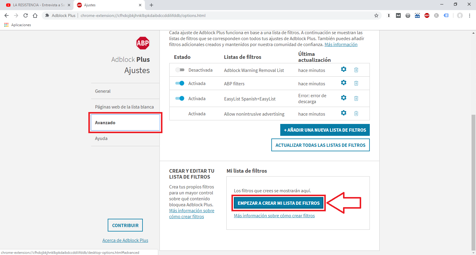The image size is (476, 255).
Task: Open the Ayuda section
Action: [125, 138]
